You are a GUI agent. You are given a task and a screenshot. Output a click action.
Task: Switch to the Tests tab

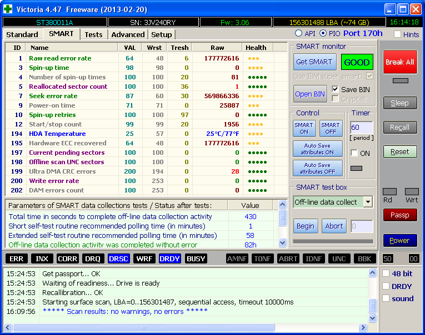coord(93,34)
